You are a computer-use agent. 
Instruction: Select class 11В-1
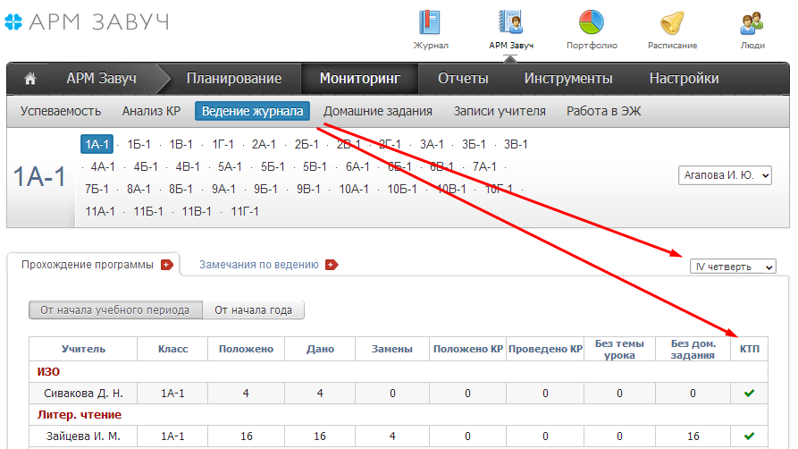197,211
